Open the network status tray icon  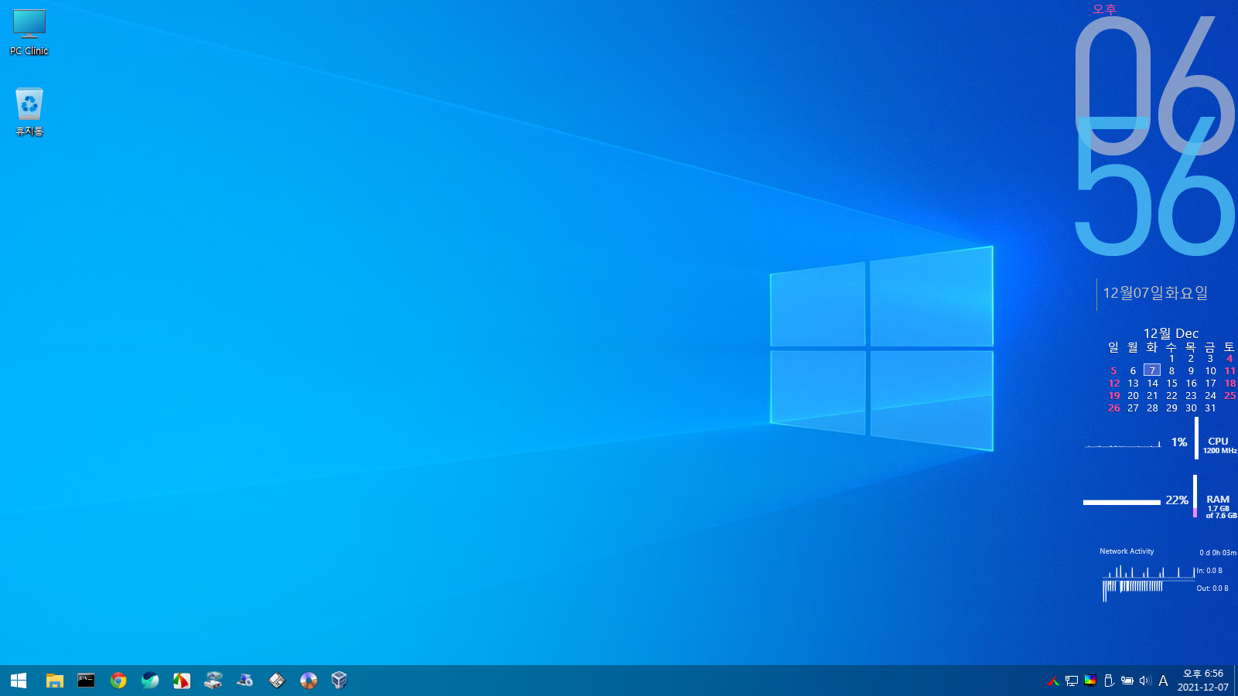(1072, 681)
